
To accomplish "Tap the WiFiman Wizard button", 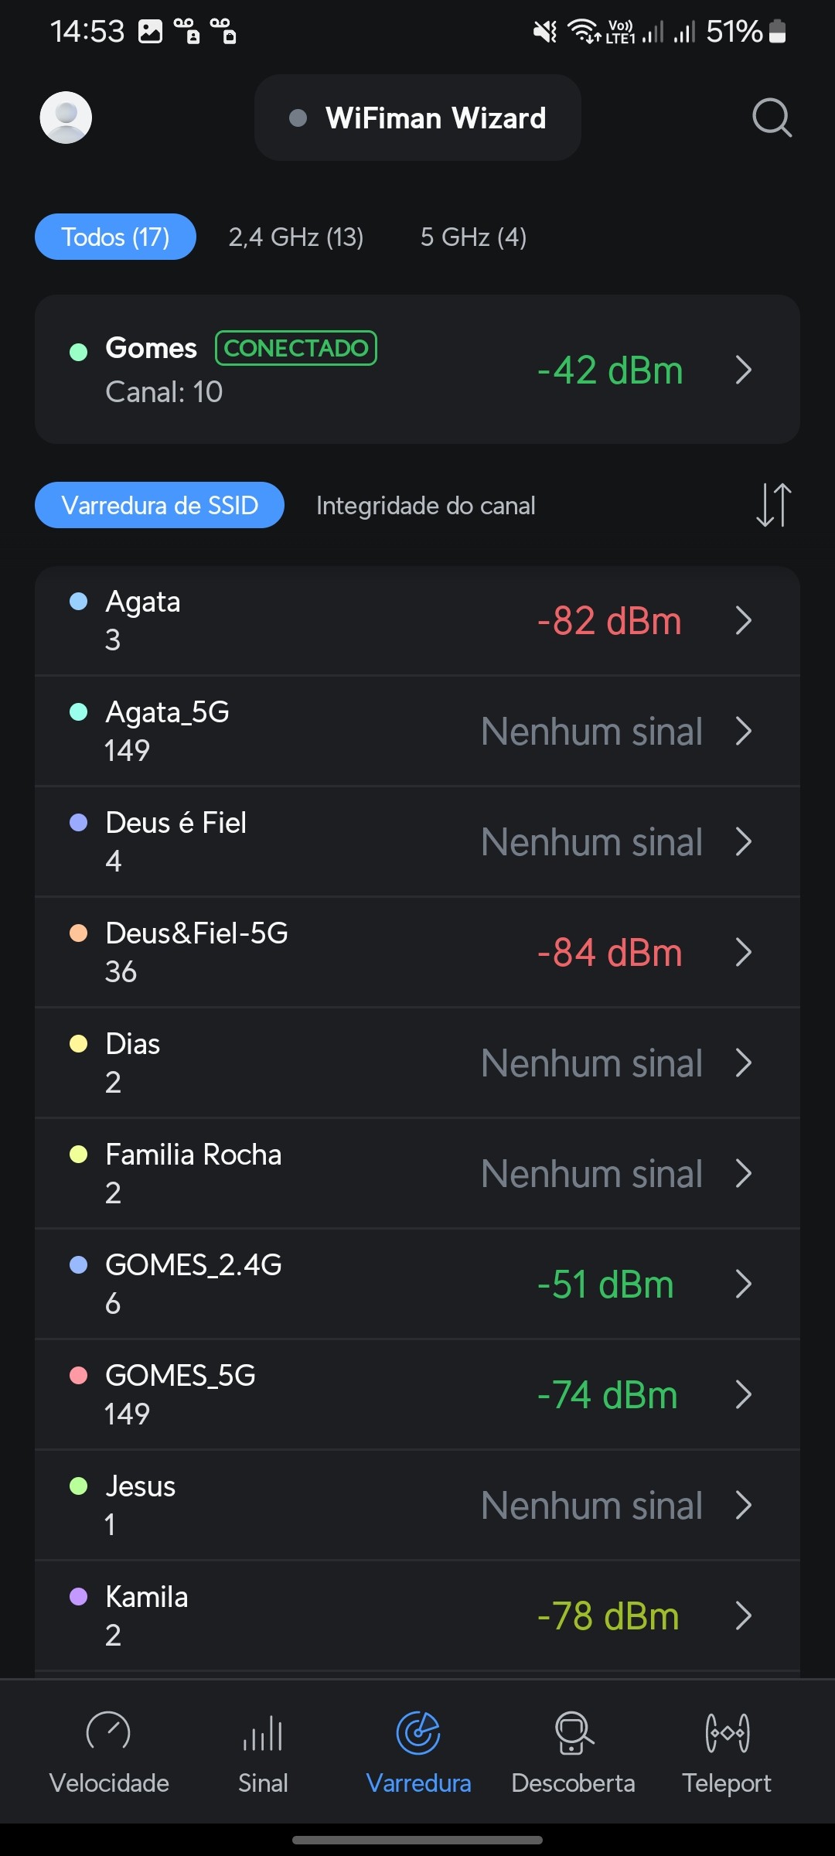I will tap(417, 118).
